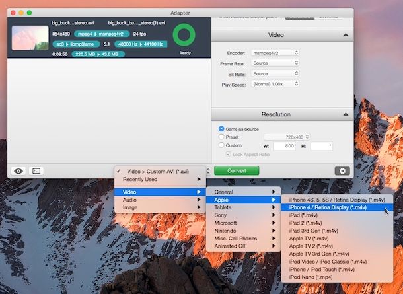
Task: Choose the Custom resolution option
Action: (x=221, y=145)
